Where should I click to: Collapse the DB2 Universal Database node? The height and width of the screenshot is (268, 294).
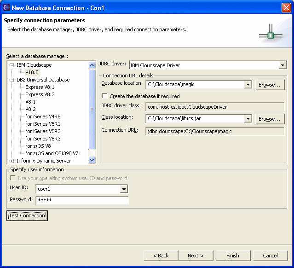point(12,80)
